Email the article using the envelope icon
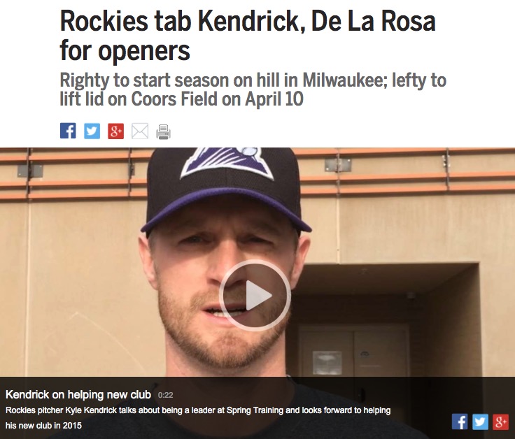This screenshot has height=439, width=515. 140,131
